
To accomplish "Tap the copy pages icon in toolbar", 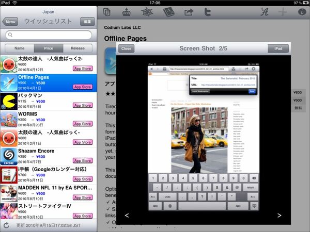I will pyautogui.click(x=107, y=12).
